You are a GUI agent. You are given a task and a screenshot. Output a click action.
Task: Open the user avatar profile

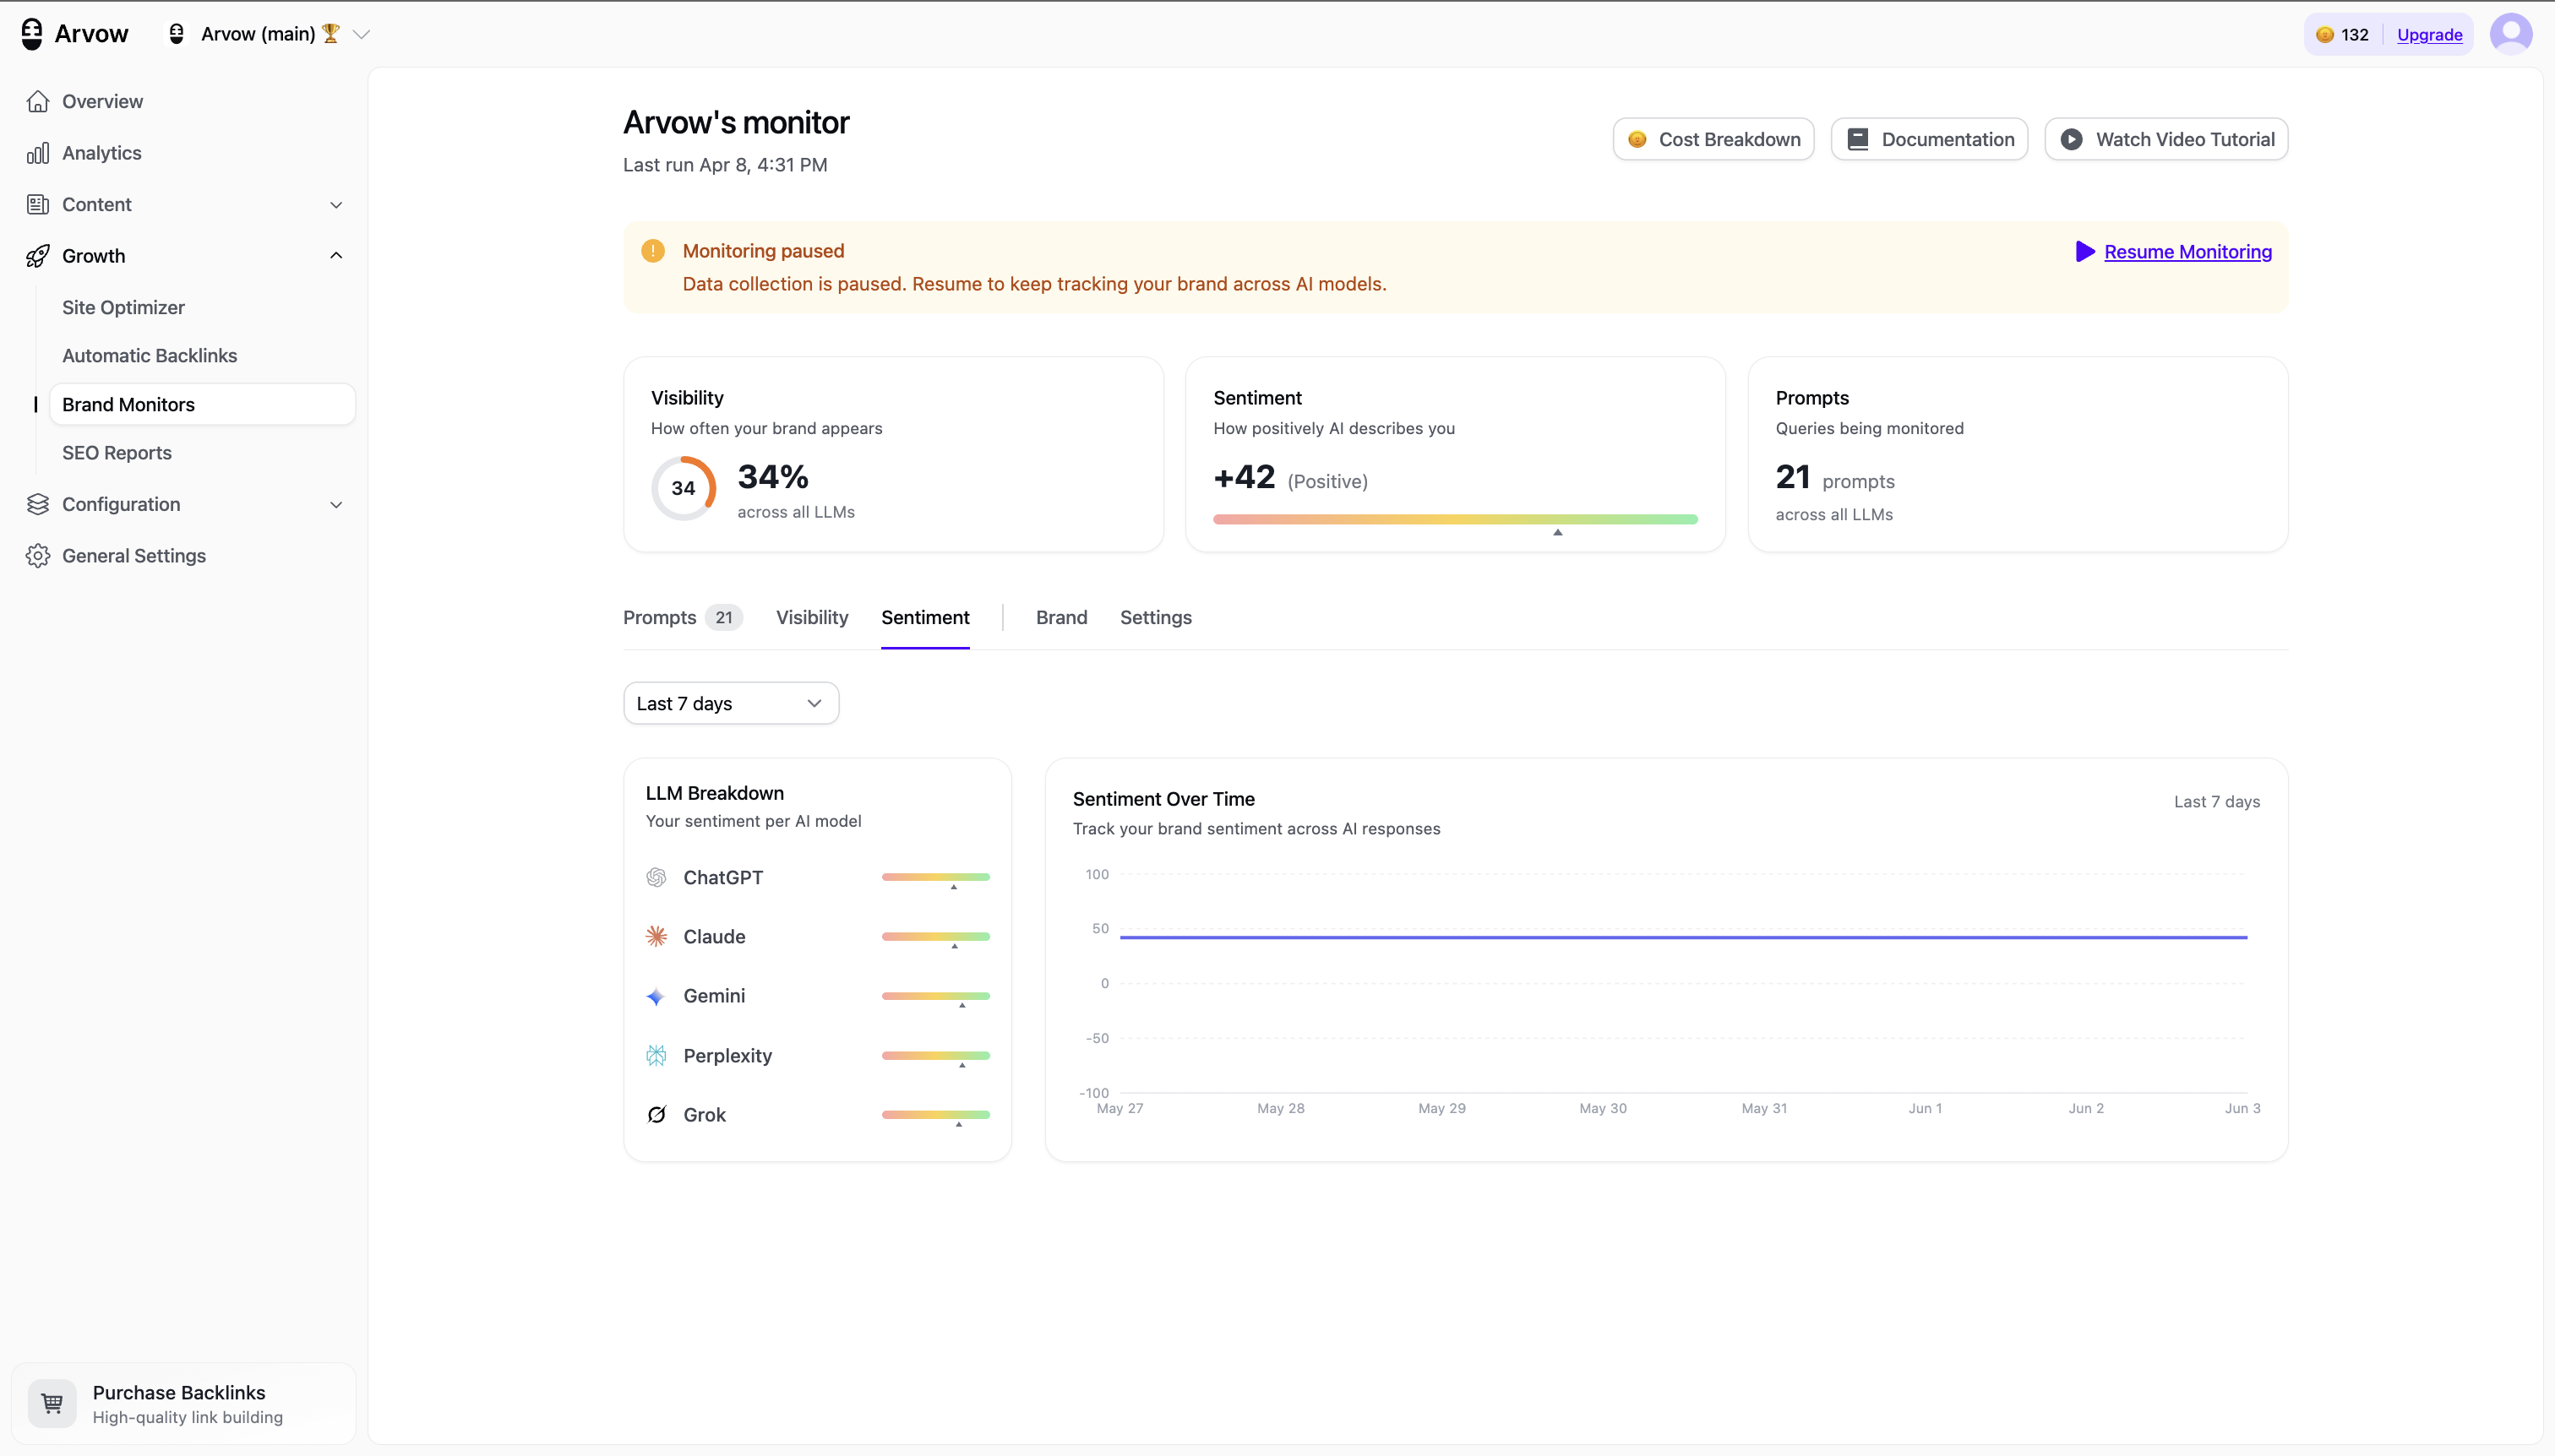coord(2511,34)
